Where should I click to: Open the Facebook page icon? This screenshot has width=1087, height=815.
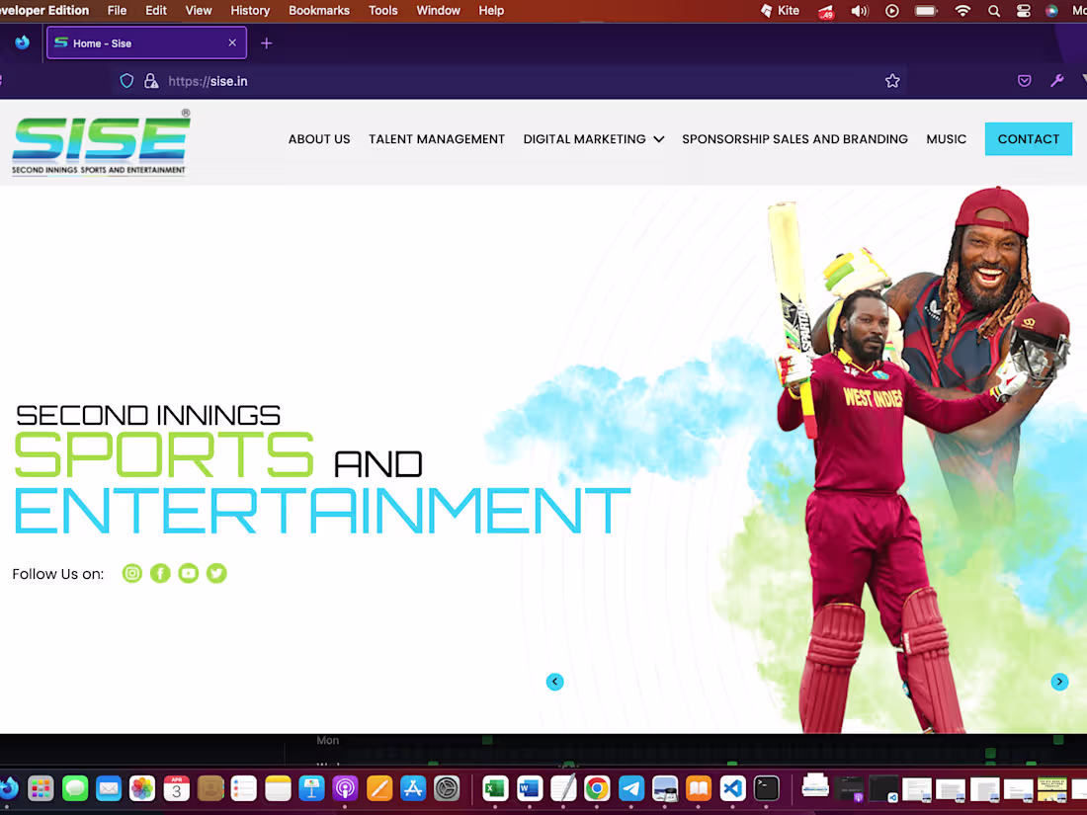[x=160, y=573]
